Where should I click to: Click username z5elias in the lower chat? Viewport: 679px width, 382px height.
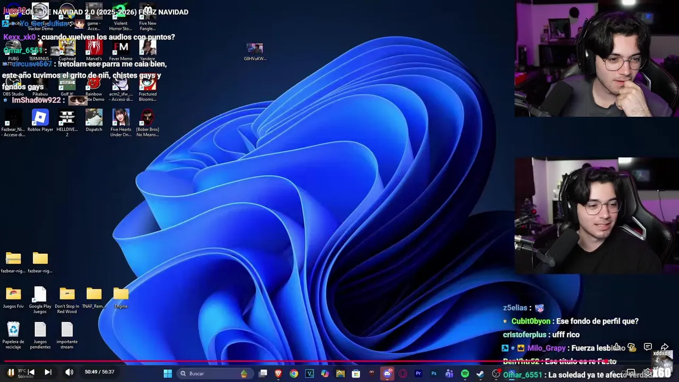click(x=515, y=308)
